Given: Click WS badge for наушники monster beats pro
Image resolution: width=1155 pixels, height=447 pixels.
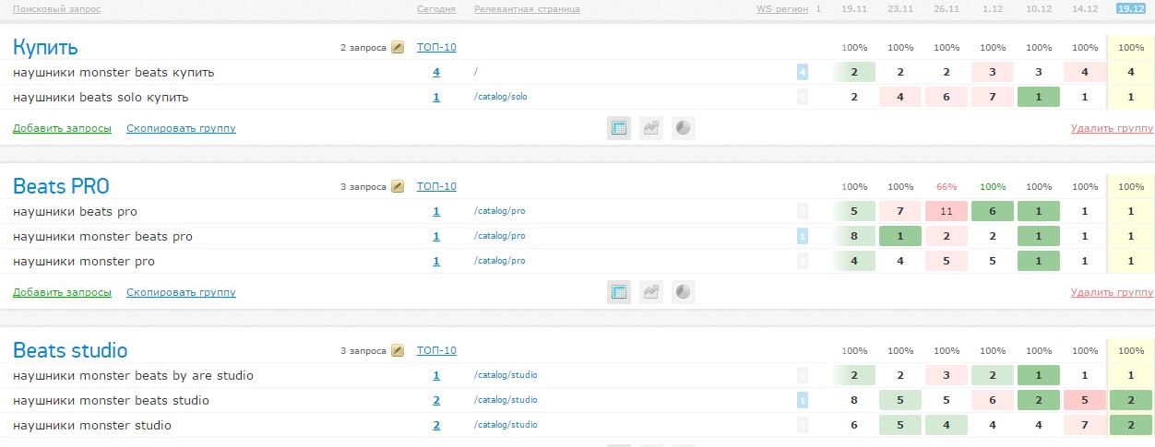Looking at the screenshot, I should [x=803, y=236].
